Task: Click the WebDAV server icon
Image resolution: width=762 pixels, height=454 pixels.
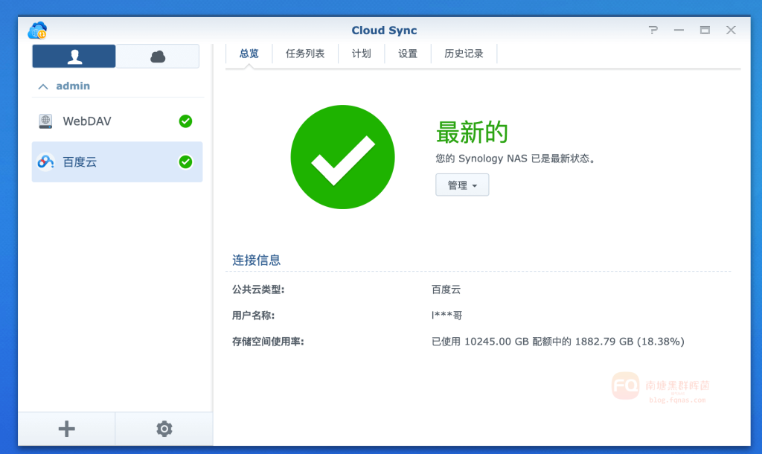Action: point(46,121)
